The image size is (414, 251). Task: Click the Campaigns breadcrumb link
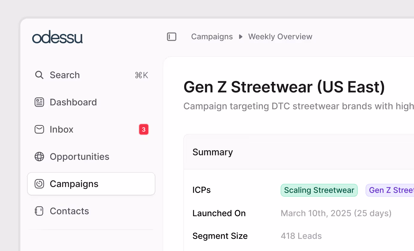click(212, 37)
